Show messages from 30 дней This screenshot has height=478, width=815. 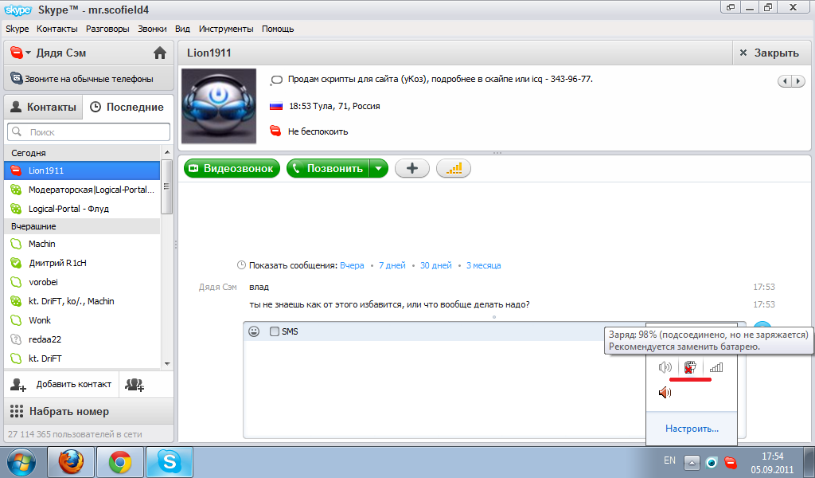(x=435, y=265)
